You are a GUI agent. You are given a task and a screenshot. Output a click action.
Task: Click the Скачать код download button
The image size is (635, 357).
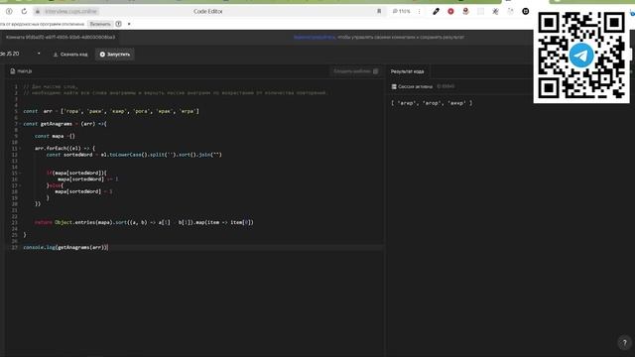[x=70, y=55]
